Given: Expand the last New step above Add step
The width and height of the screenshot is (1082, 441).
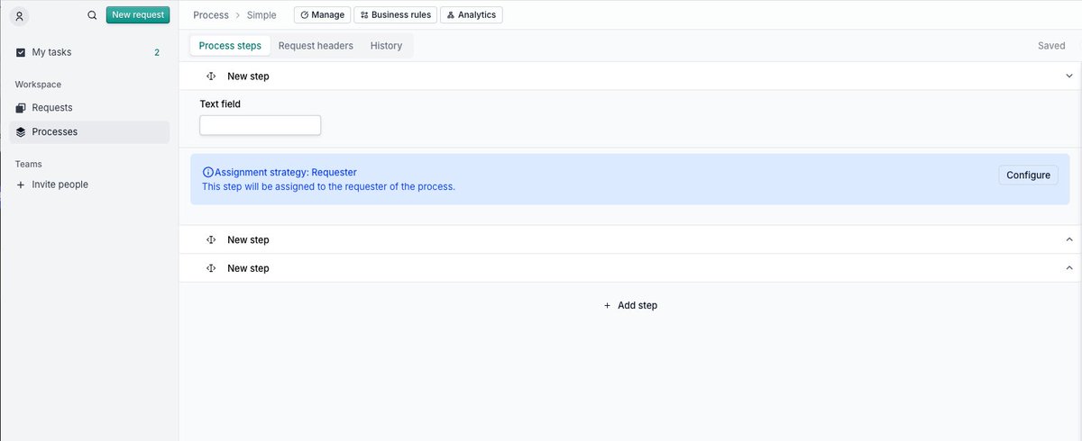Looking at the screenshot, I should coord(1069,268).
